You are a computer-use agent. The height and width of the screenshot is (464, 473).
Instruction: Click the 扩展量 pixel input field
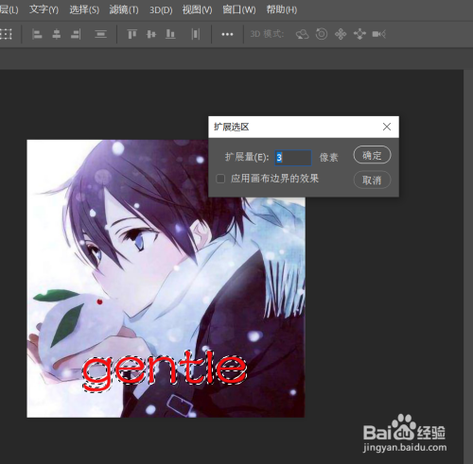click(x=293, y=158)
